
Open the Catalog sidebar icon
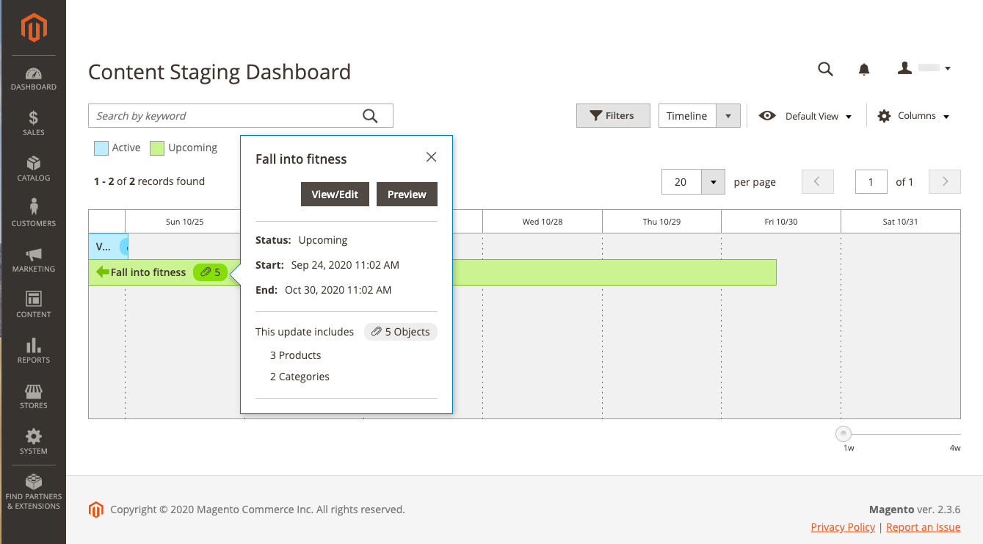click(33, 170)
